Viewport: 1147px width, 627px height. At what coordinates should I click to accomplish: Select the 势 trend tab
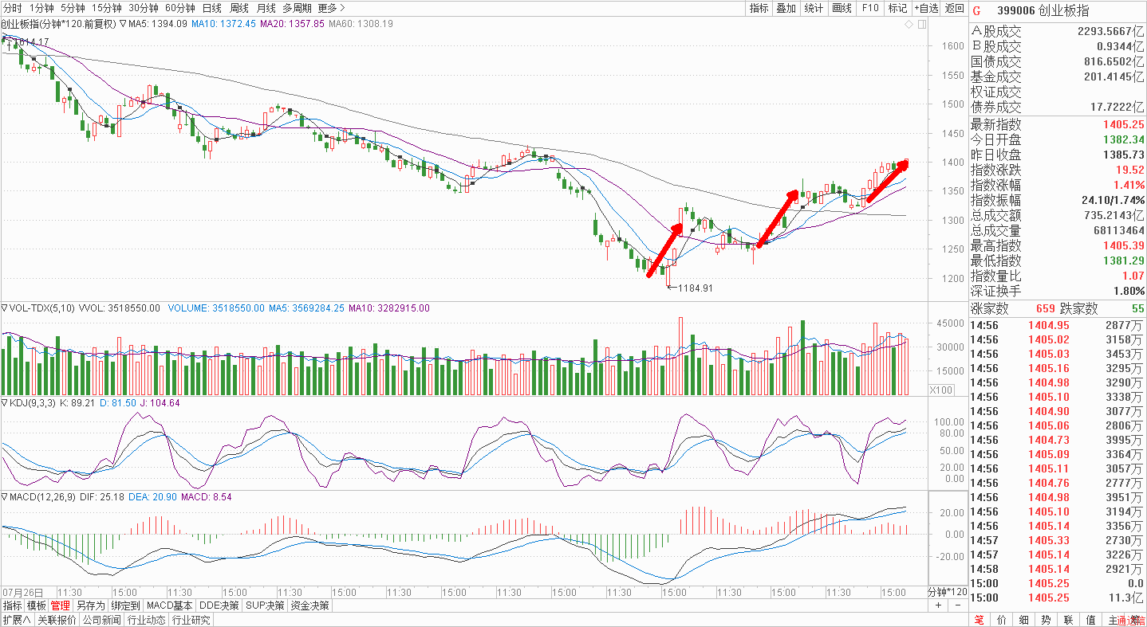click(x=1046, y=620)
